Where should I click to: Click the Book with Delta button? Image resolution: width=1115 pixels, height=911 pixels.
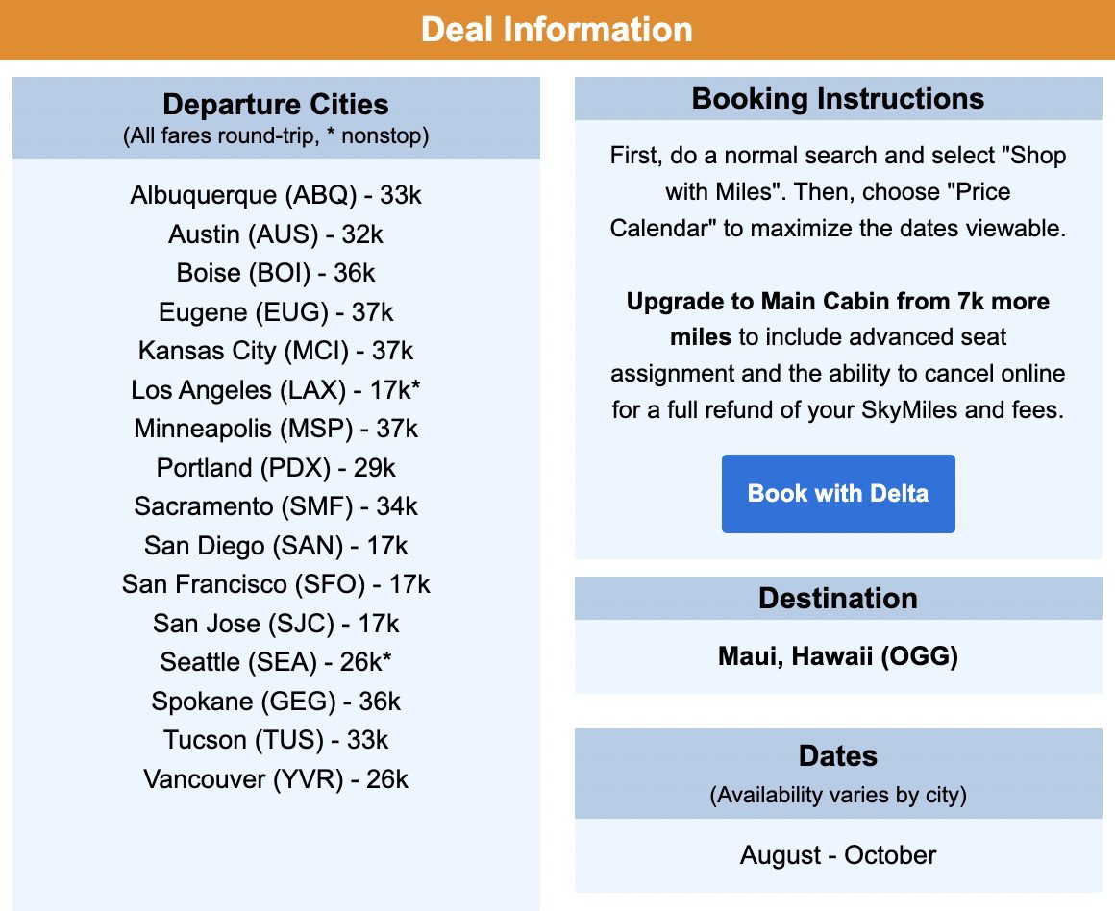point(837,493)
